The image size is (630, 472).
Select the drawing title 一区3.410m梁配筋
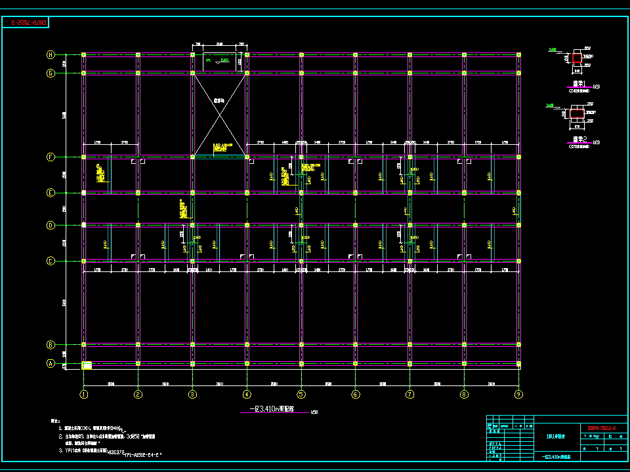coord(273,409)
